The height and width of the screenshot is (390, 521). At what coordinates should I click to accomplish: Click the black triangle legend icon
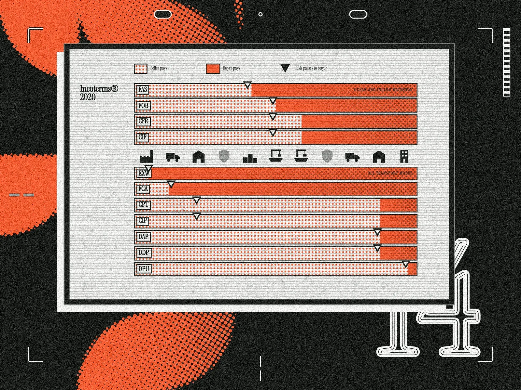pos(285,68)
